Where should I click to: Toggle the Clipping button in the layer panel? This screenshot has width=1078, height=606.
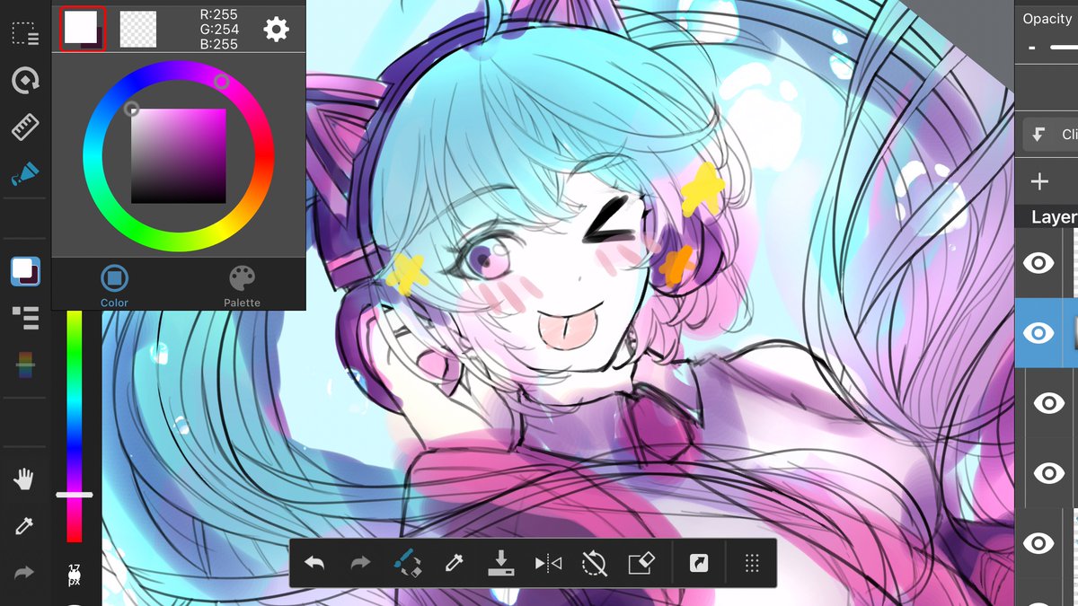[x=1050, y=135]
